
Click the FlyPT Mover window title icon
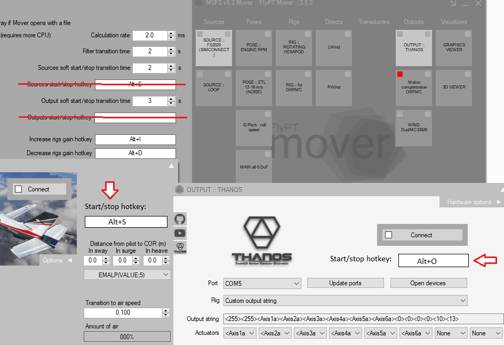click(198, 3)
